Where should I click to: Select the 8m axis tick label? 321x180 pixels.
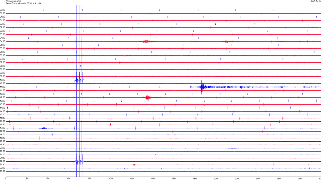point(90,179)
